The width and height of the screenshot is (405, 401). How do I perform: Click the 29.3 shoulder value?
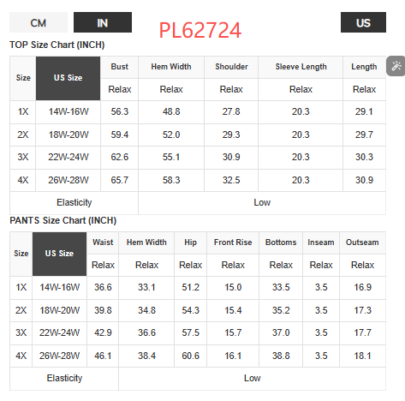coord(231,135)
